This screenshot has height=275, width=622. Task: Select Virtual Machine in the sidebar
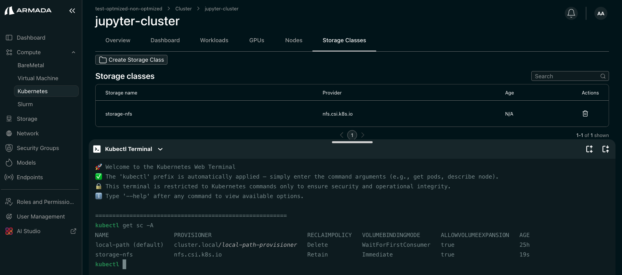(38, 78)
